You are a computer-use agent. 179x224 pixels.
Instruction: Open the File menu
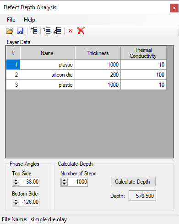pyautogui.click(x=11, y=20)
